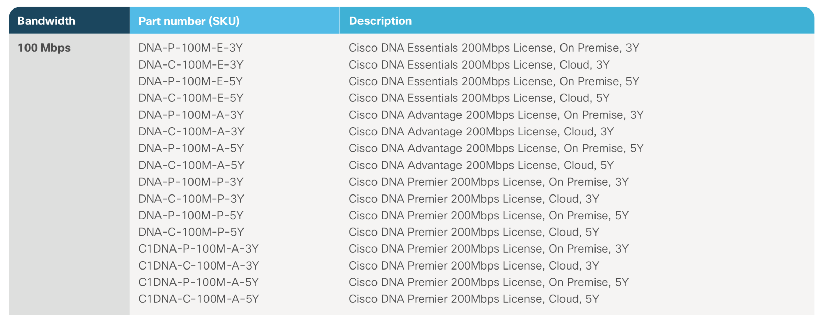Click SKU C1DNA-P-100M-A-5Y
Screen dimensions: 821x315
click(199, 282)
